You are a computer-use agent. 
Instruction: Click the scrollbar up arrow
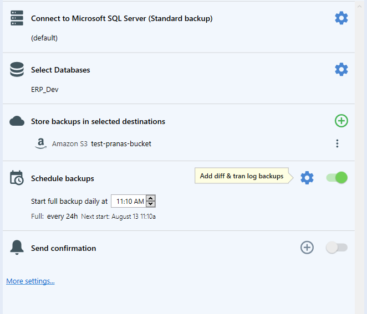pos(359,7)
